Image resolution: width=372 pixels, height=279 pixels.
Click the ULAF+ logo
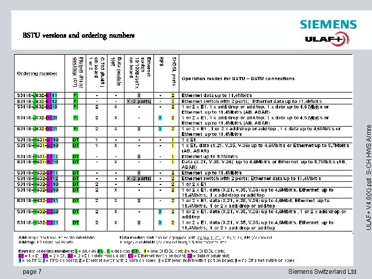pyautogui.click(x=327, y=39)
